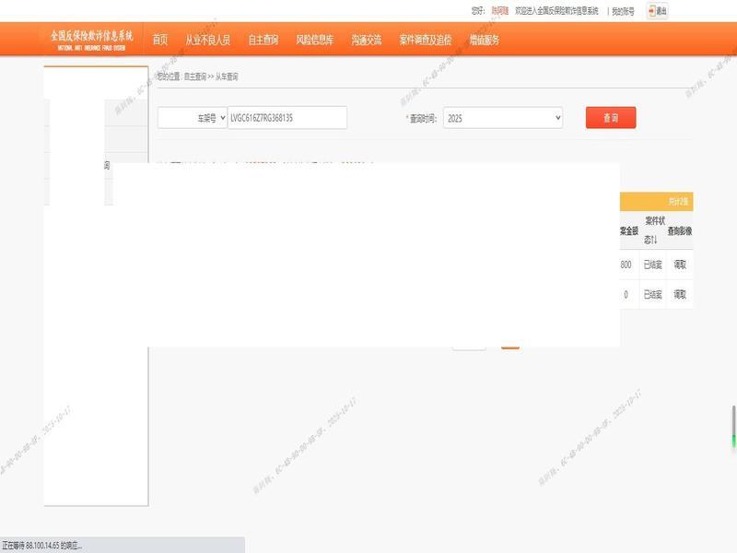Expand the 查询时间 year dropdown showing 2025
737x553 pixels.
[x=502, y=118]
